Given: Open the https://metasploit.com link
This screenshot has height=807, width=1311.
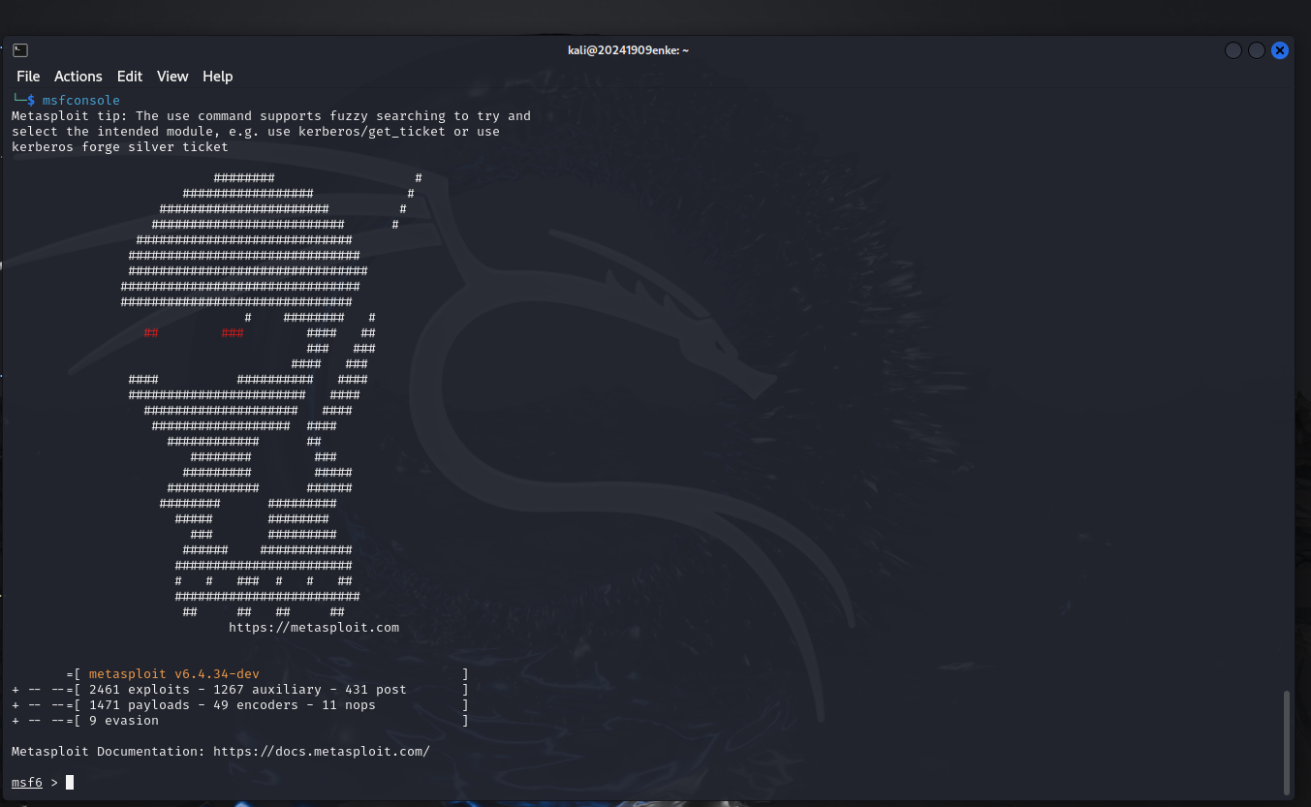Looking at the screenshot, I should pos(314,627).
